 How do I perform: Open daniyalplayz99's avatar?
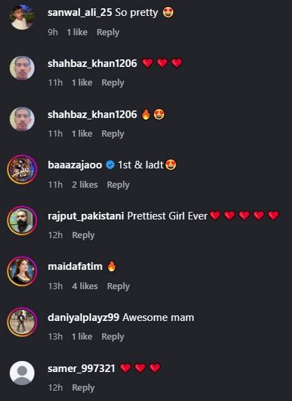coord(22,322)
